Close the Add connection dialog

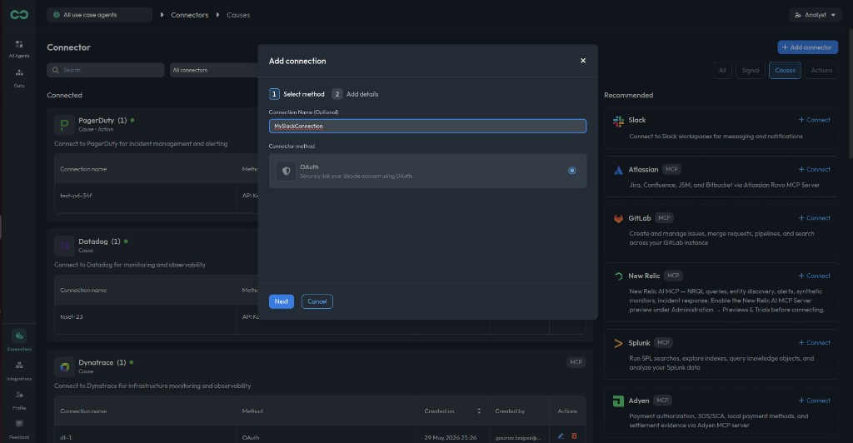click(x=582, y=60)
